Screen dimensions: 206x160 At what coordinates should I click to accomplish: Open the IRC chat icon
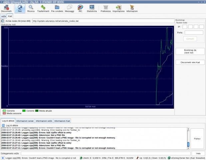point(80,8)
